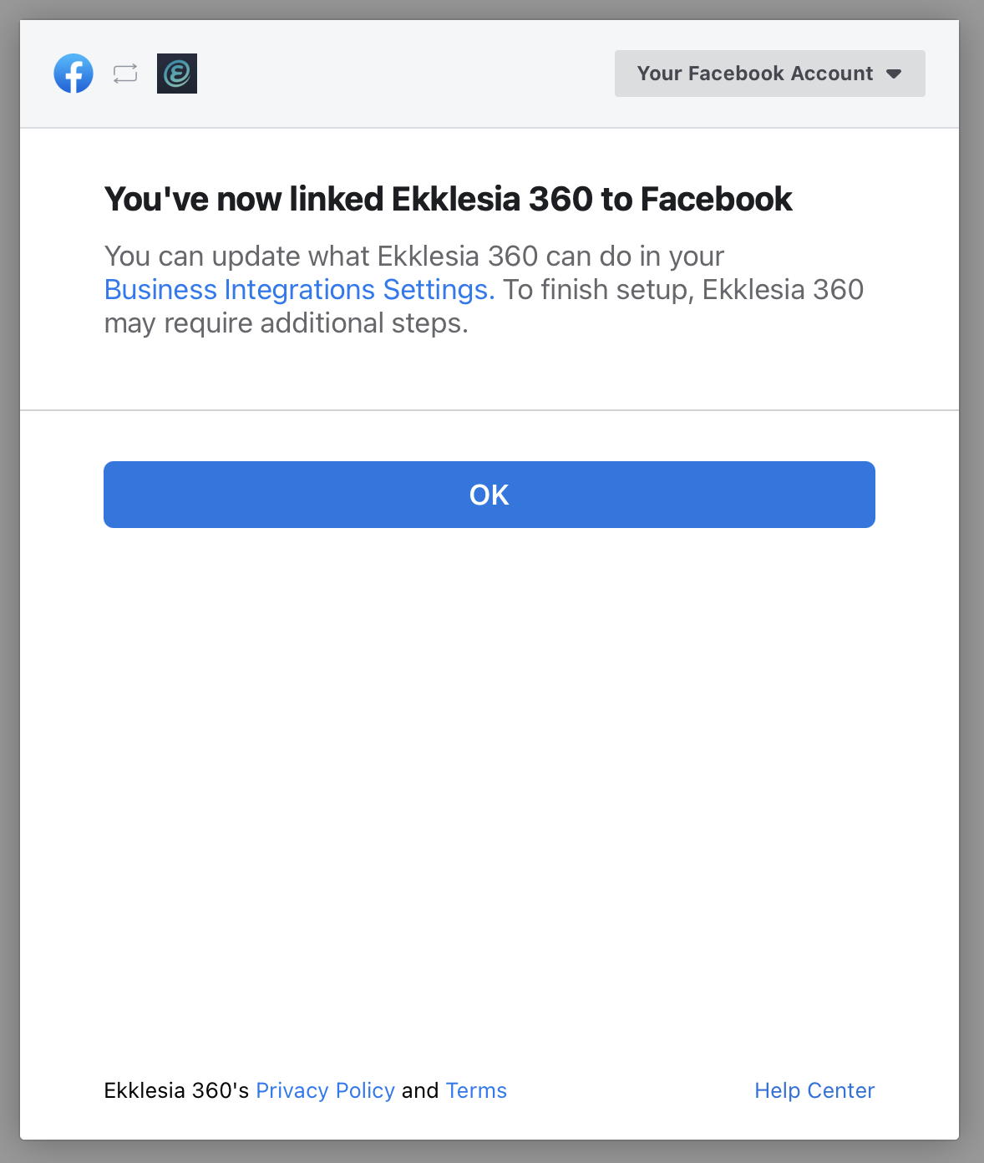Click the gray header bar between logo and dropdown
Screen dimensions: 984x1163
405,74
